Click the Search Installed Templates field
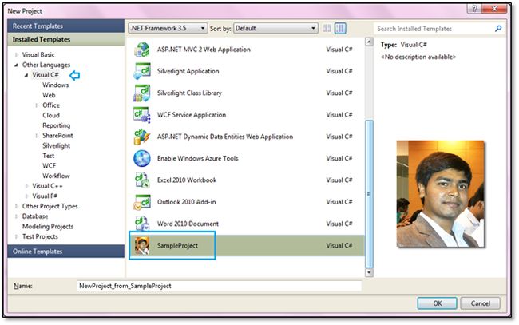 [434, 29]
